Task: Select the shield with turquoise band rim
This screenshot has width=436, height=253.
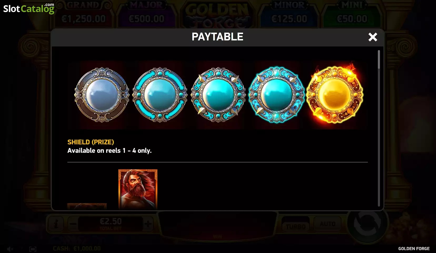Action: [160, 95]
